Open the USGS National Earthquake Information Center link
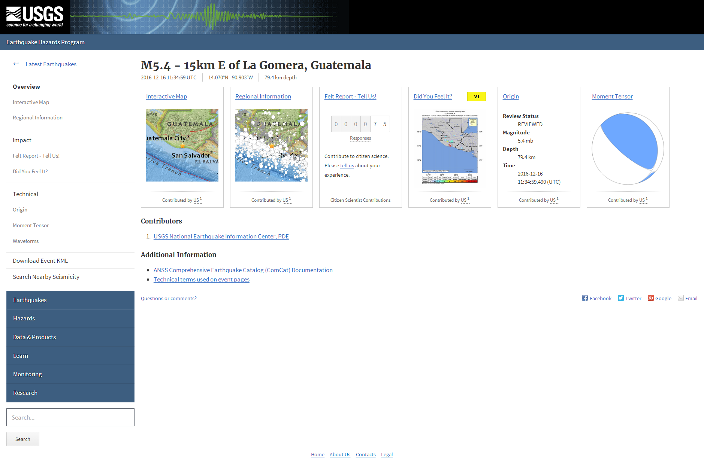Image resolution: width=704 pixels, height=463 pixels. coord(221,236)
